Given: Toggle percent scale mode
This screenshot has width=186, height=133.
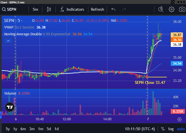Looking at the screenshot, I should [x=163, y=129].
